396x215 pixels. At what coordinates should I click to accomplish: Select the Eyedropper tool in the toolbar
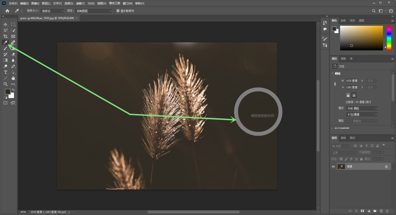coord(6,42)
